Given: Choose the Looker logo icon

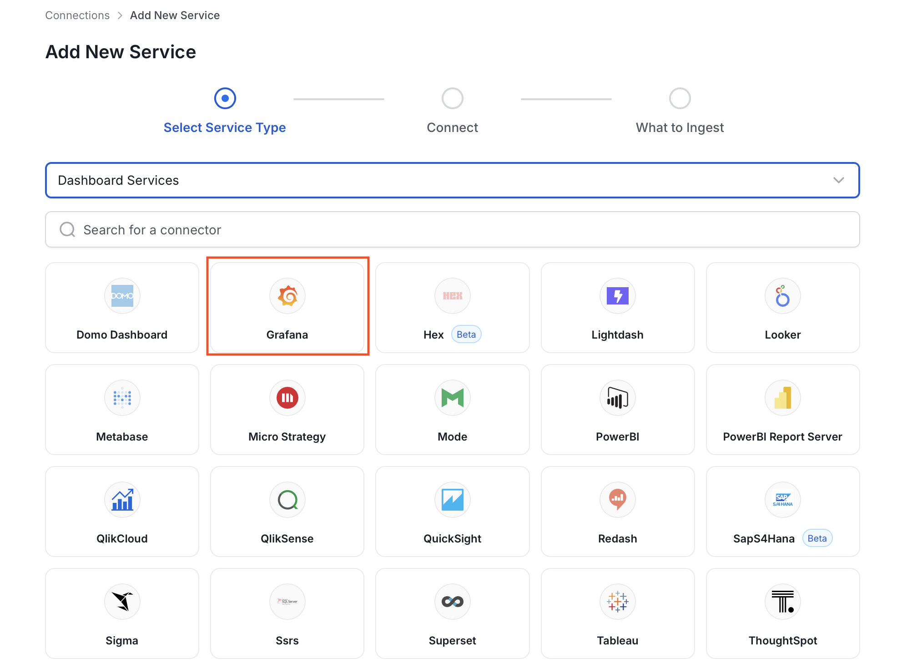Looking at the screenshot, I should coord(783,296).
